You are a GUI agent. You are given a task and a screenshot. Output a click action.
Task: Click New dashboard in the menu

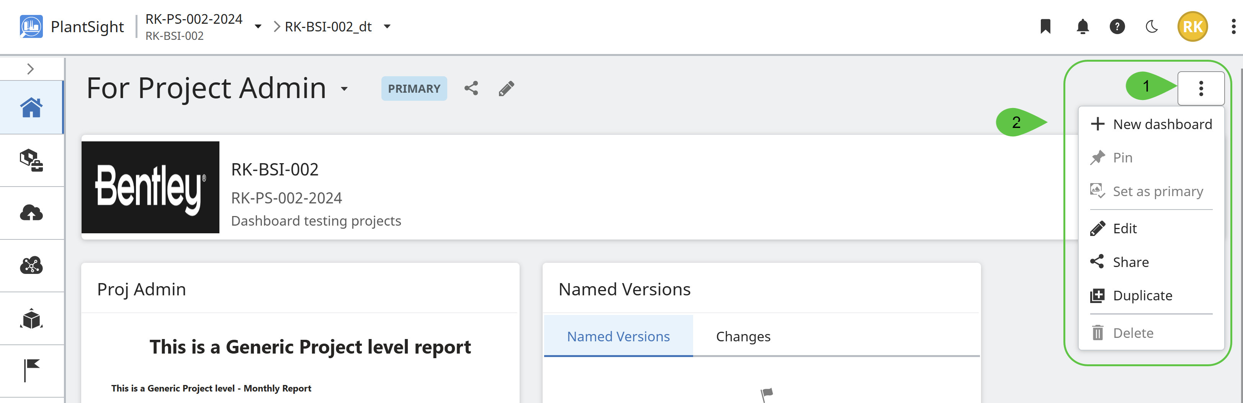coord(1163,124)
